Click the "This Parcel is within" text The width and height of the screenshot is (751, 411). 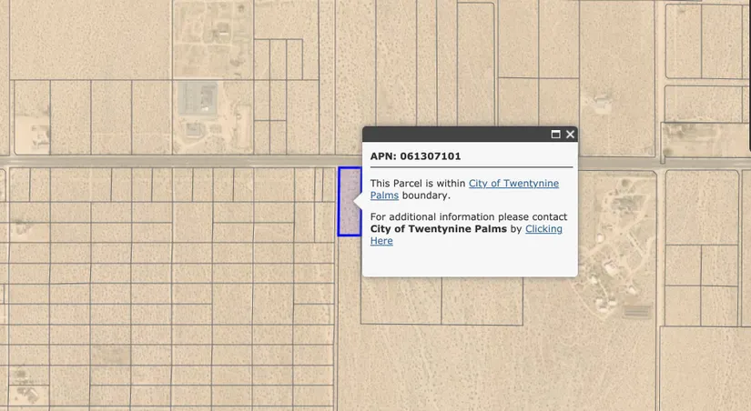point(418,184)
